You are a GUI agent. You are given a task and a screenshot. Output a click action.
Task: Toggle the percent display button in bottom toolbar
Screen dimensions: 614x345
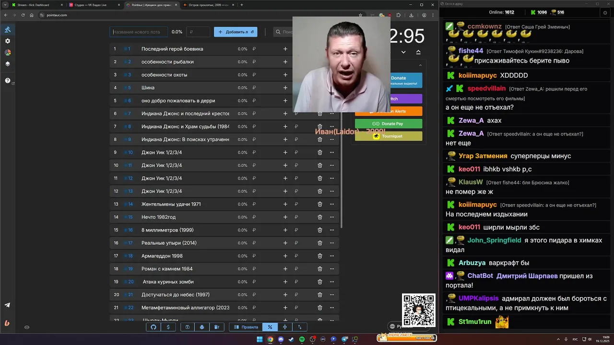[x=270, y=327]
